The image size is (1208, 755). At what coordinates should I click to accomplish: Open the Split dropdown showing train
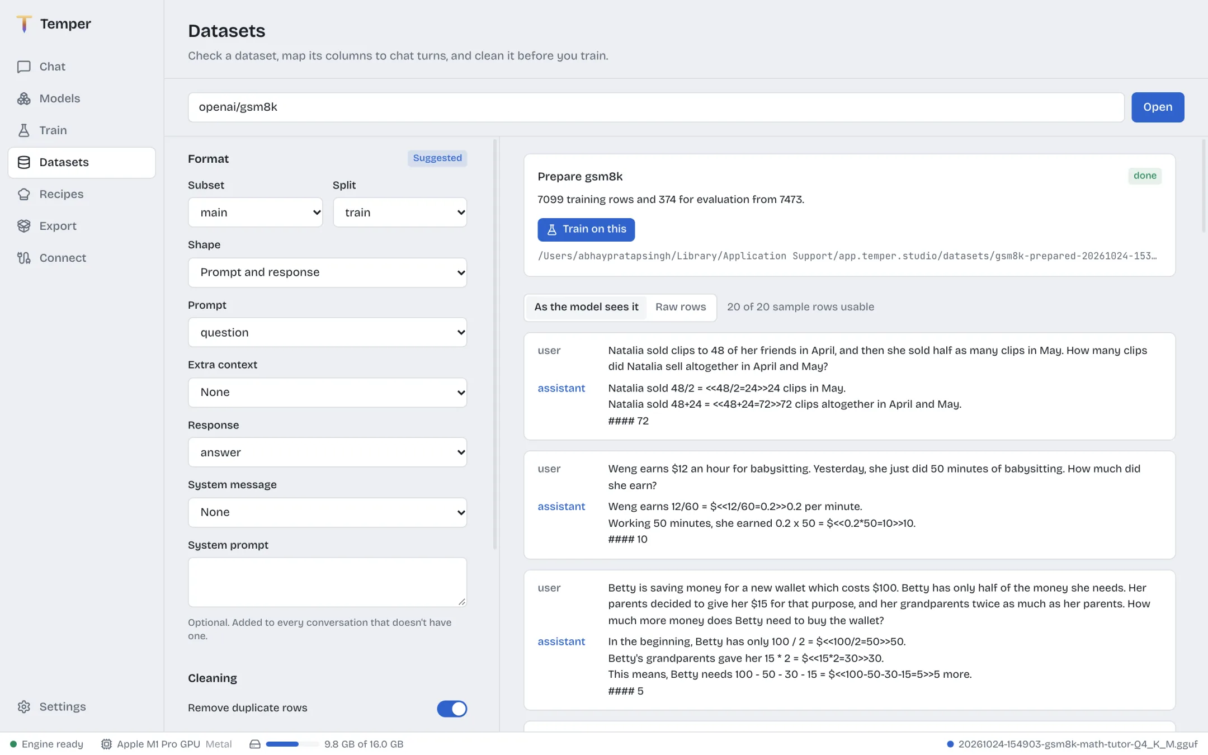click(400, 213)
